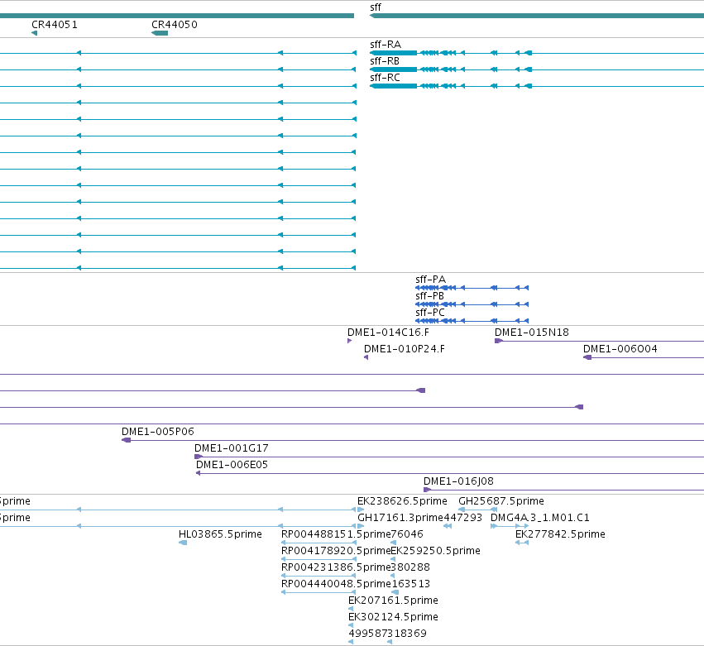Open the RP004488151.5prime EST label
704x646 pixels.
(x=336, y=534)
